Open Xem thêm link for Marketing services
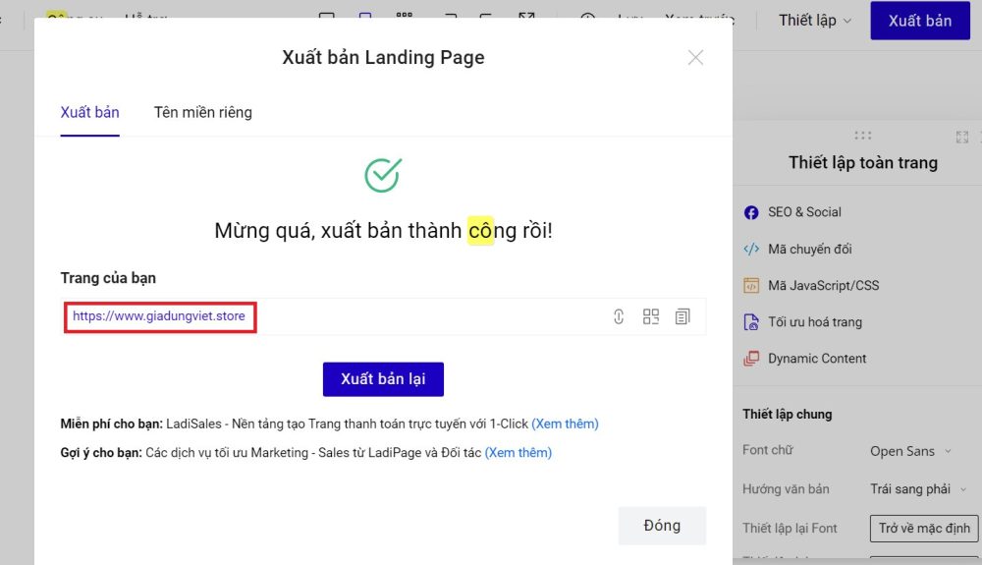This screenshot has height=565, width=982. point(518,453)
